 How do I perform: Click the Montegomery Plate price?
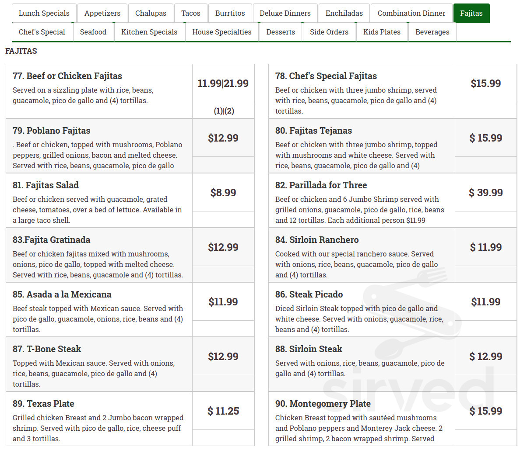[x=486, y=411]
